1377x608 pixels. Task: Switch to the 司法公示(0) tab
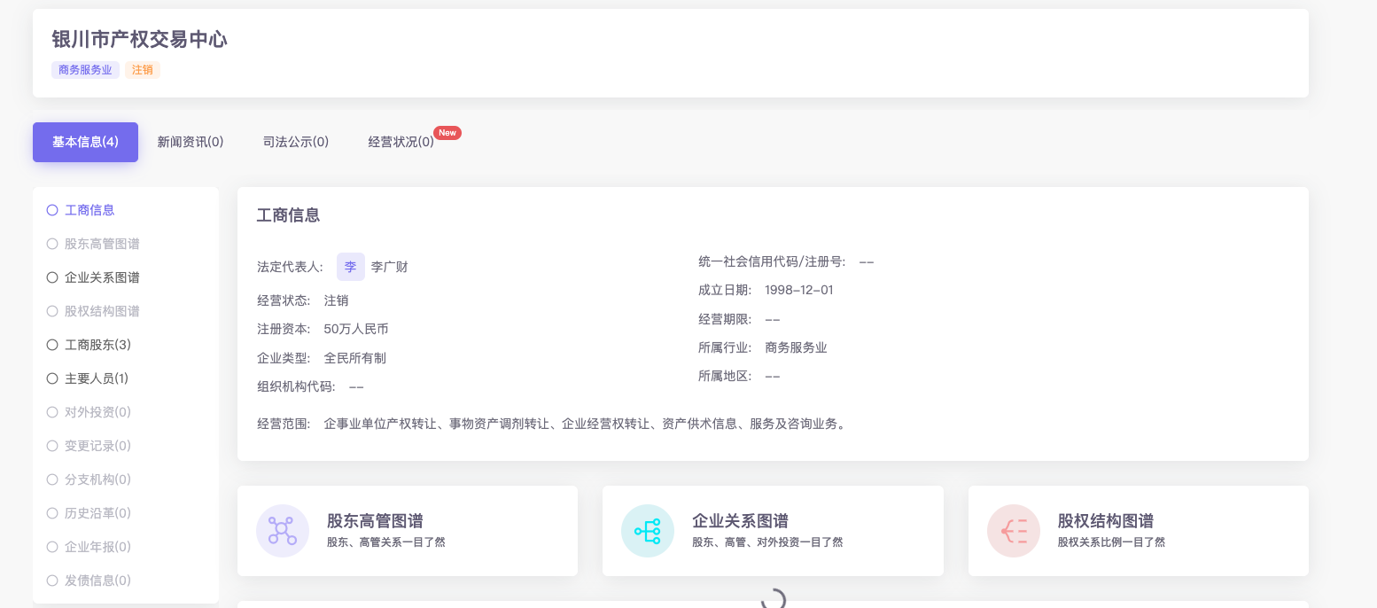click(x=296, y=142)
